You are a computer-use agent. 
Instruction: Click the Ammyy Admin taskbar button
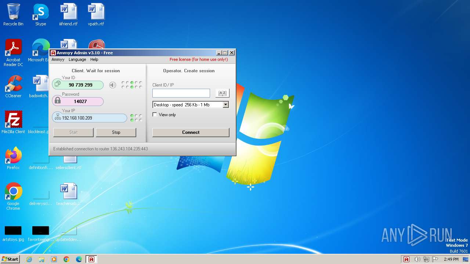point(91,259)
